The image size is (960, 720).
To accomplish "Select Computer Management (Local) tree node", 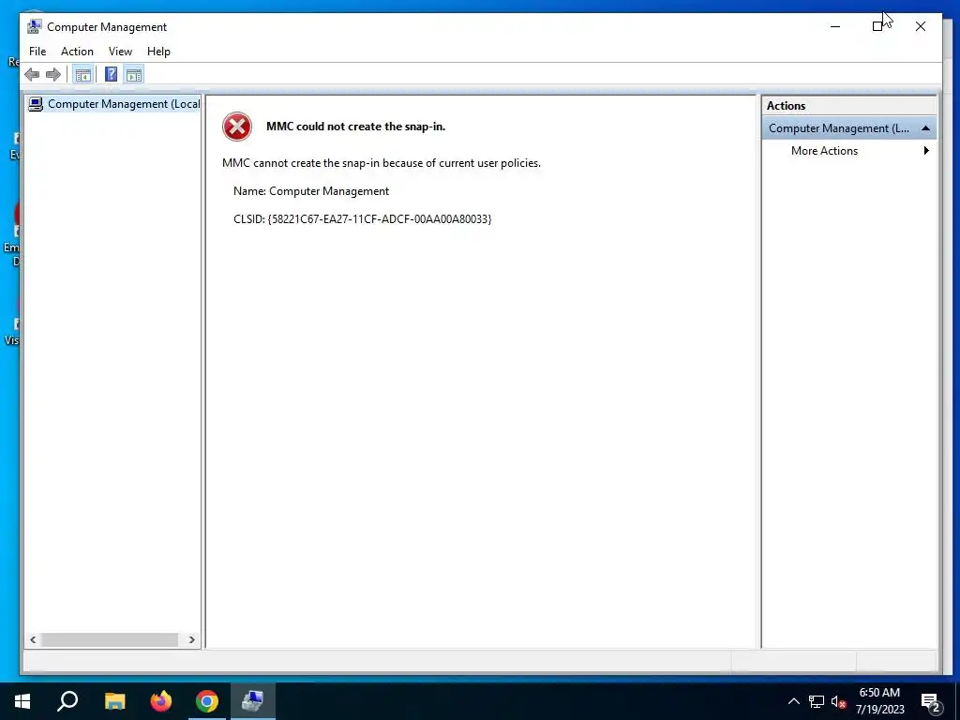I will [x=114, y=104].
